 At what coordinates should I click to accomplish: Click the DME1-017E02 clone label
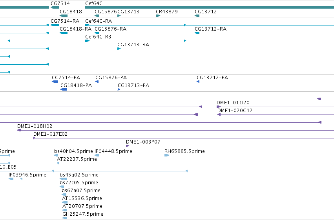(x=51, y=134)
